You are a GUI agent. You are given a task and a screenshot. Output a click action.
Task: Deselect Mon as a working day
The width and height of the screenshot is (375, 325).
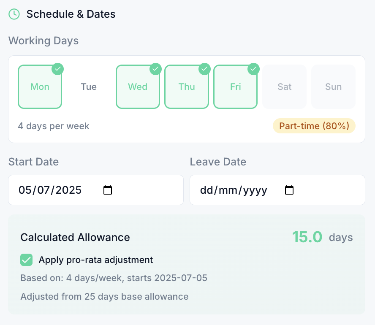40,87
